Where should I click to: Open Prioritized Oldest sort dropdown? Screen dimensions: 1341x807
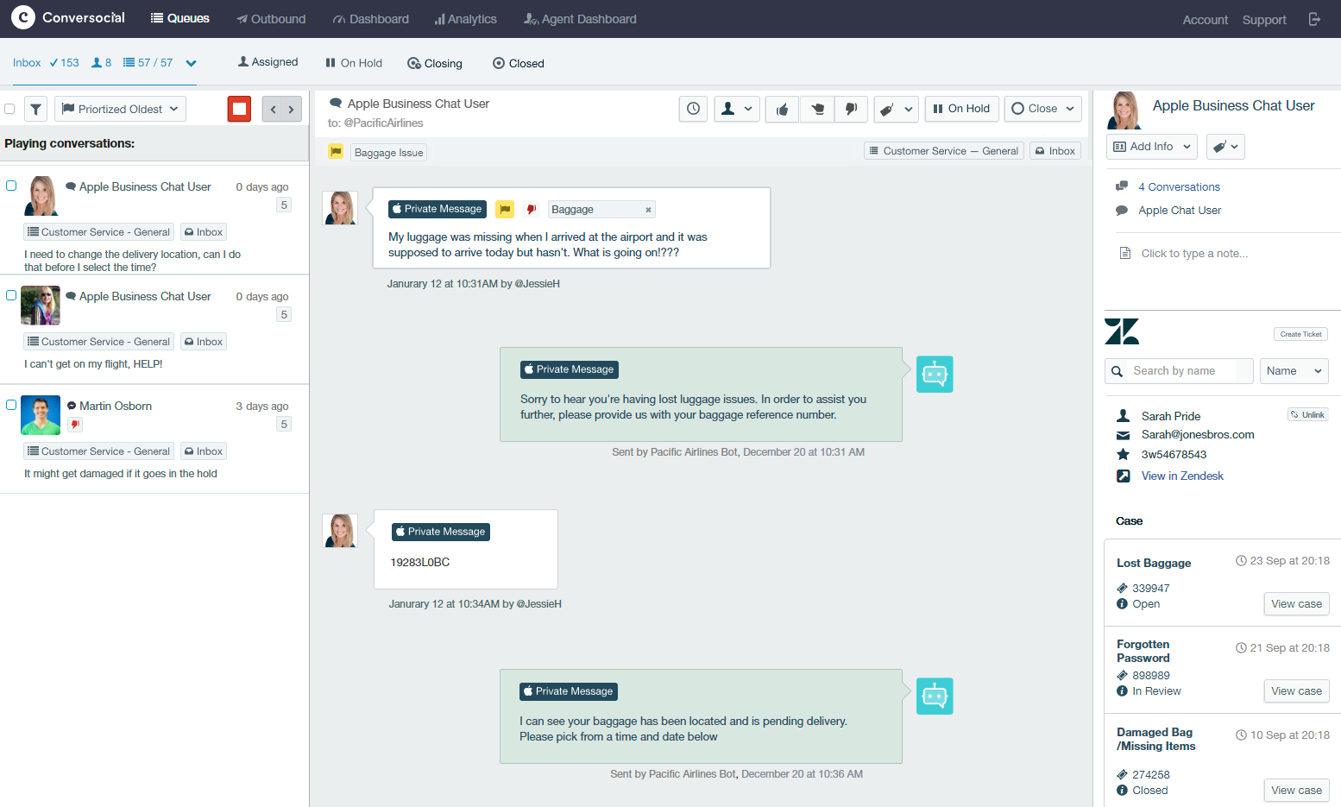[x=120, y=109]
